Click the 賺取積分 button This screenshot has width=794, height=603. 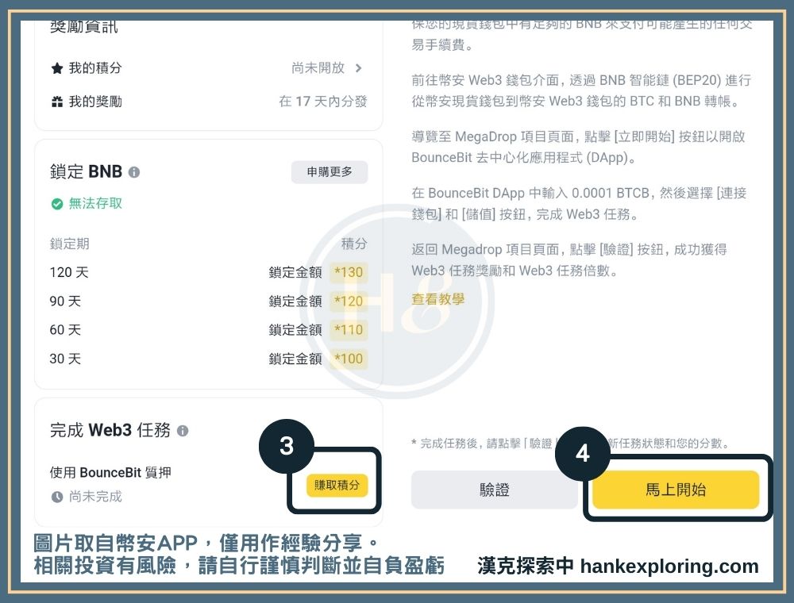337,485
